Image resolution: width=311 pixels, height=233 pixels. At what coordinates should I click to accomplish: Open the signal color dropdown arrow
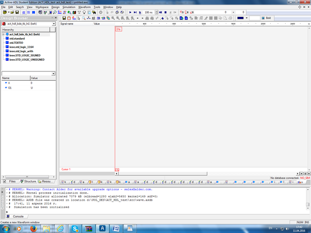click(x=247, y=18)
